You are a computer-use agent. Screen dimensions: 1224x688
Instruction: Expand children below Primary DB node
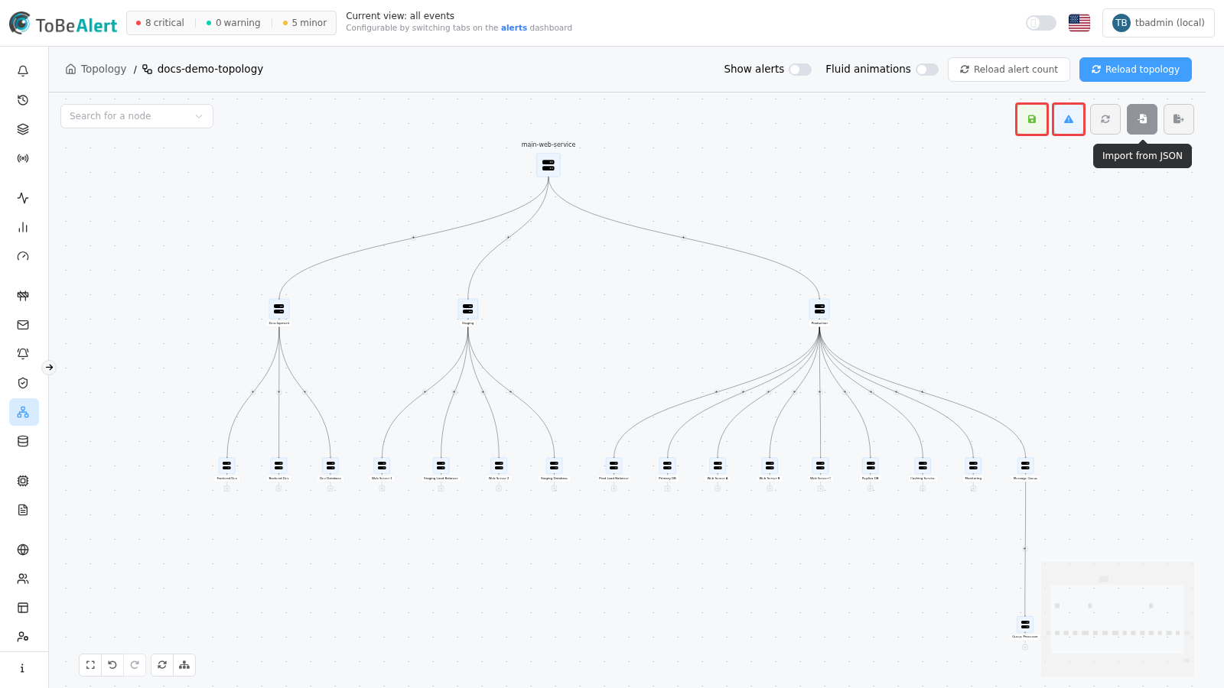point(667,488)
